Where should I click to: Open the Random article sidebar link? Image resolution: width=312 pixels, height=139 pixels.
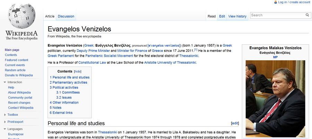coord(16,70)
